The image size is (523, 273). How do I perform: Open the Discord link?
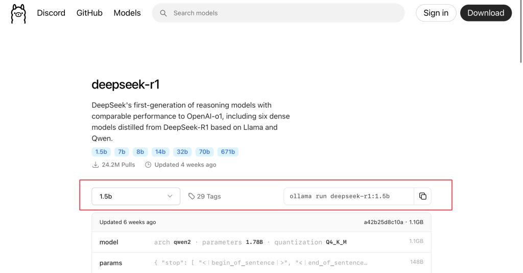[51, 13]
